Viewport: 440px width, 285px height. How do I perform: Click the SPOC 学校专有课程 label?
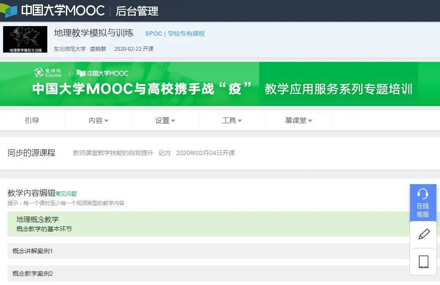175,34
